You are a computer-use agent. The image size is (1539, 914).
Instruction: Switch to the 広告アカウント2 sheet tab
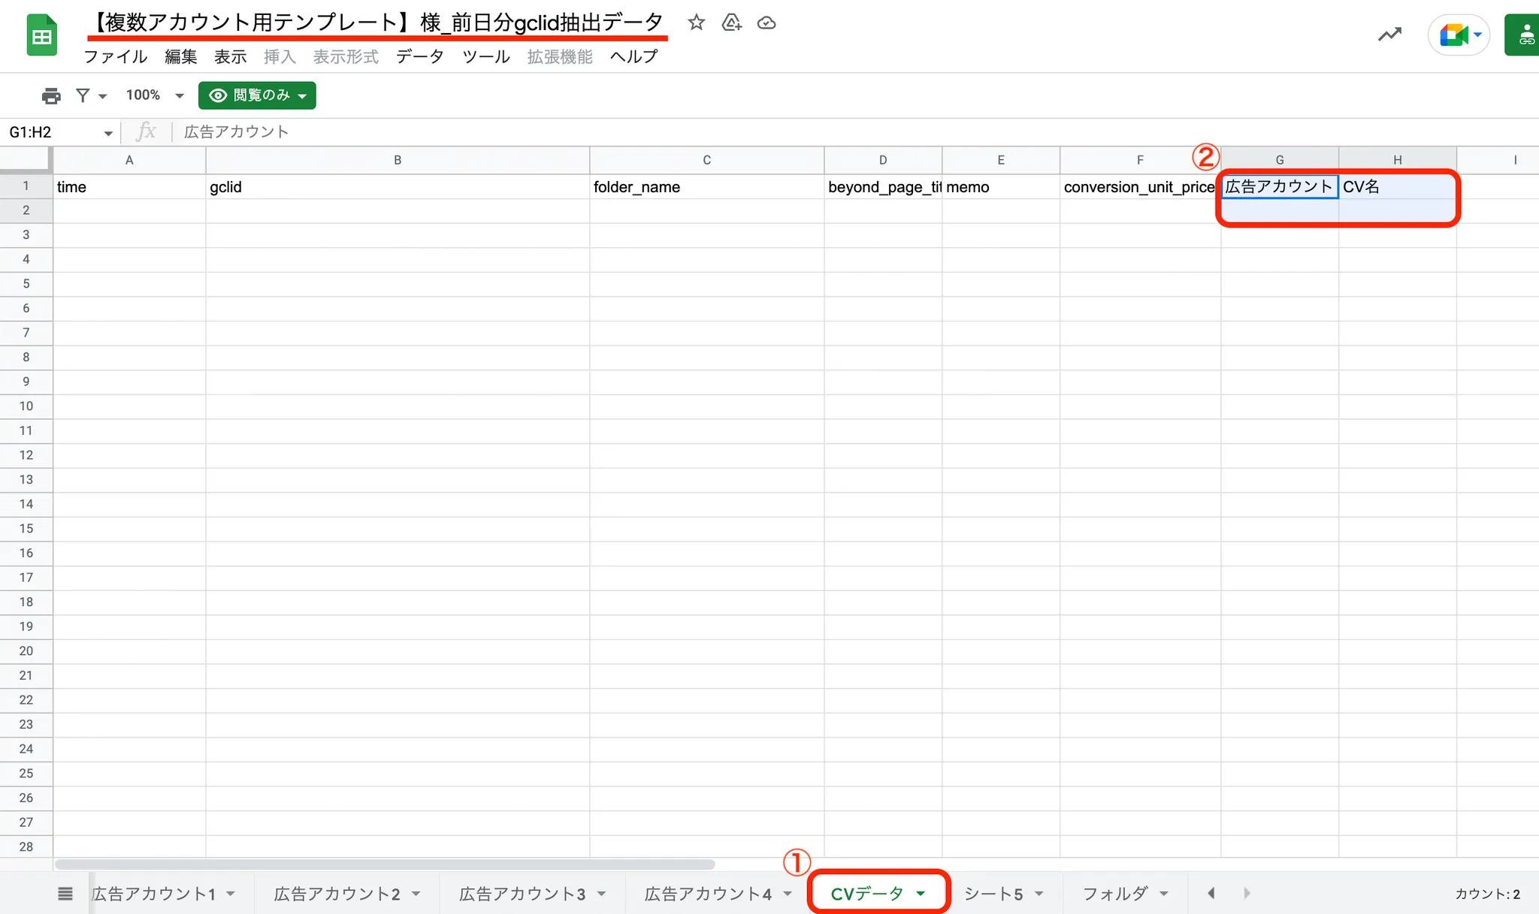[336, 893]
